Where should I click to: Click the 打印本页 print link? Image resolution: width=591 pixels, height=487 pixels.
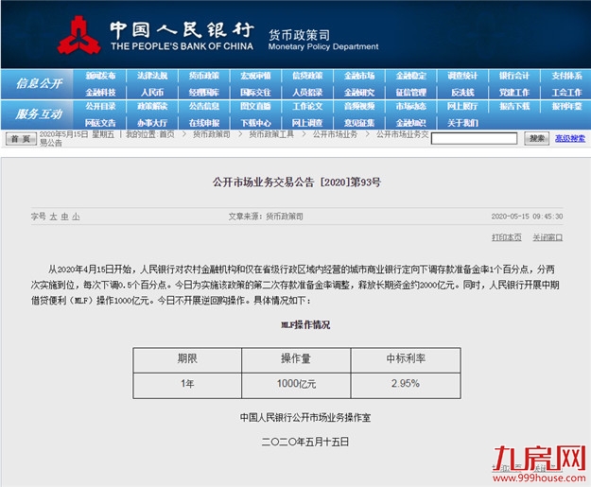coord(507,237)
